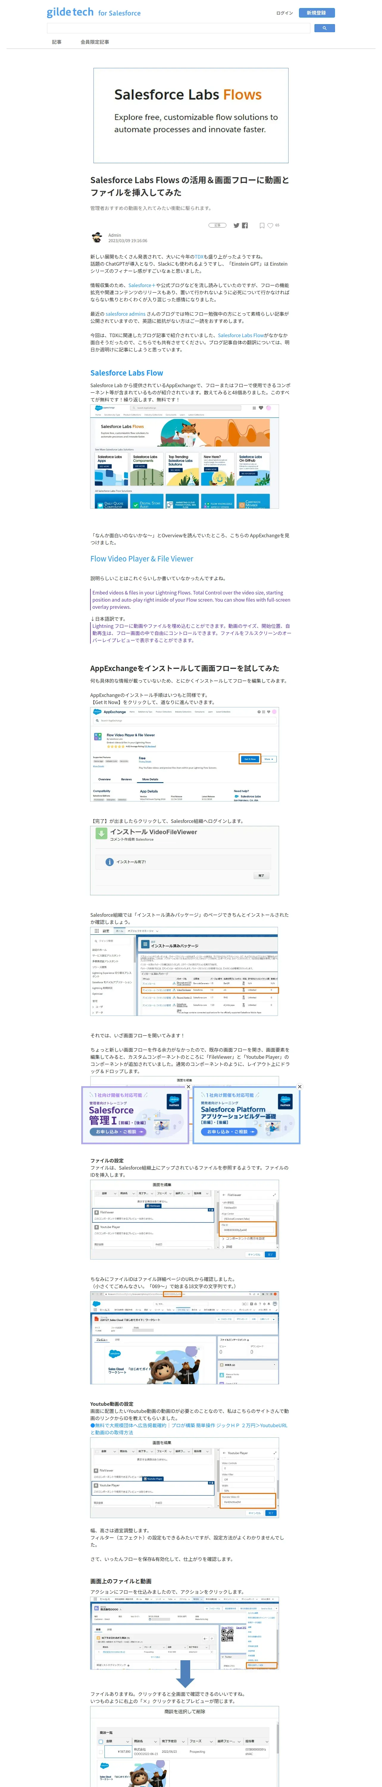Viewport: 382px width, 1787px height.
Task: Open the AppExchange Labs screenshot image
Action: [184, 457]
